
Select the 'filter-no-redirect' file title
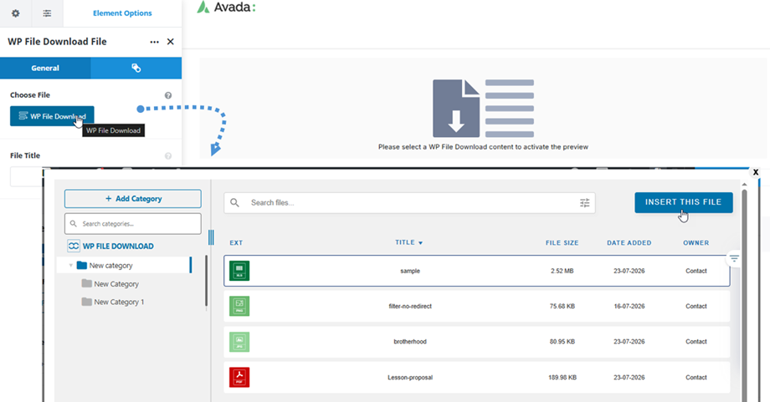point(410,307)
